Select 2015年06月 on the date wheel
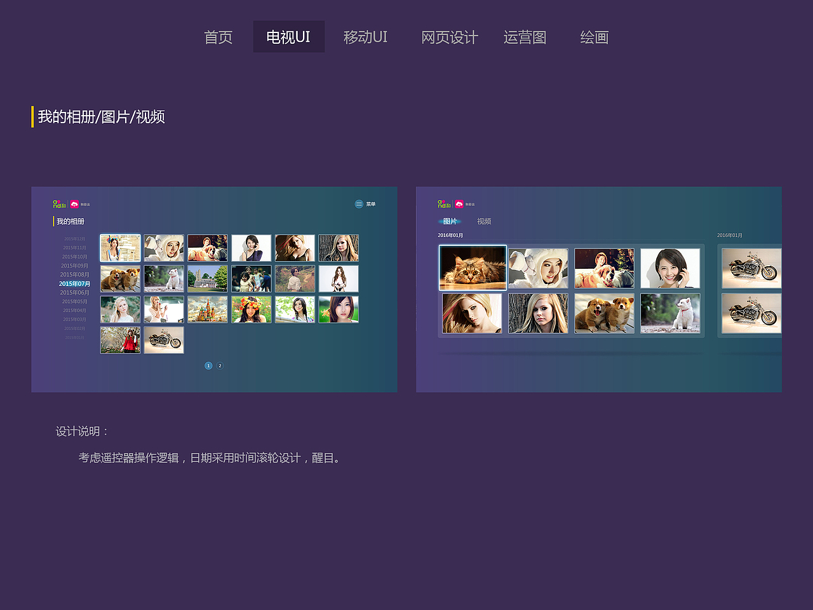This screenshot has width=813, height=610. coord(74,292)
